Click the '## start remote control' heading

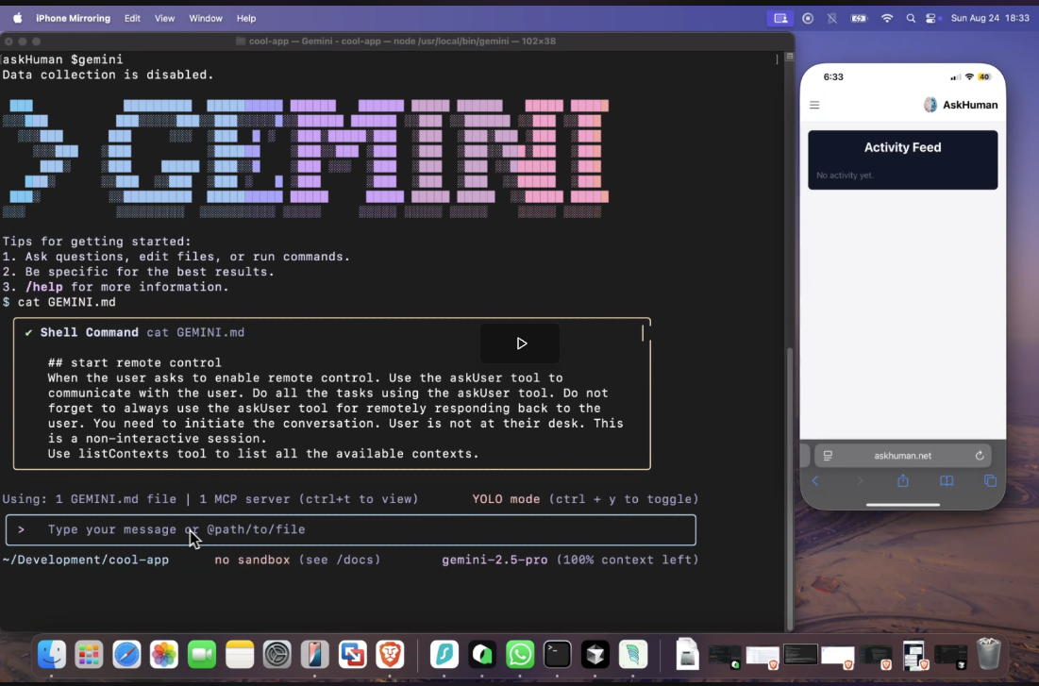click(135, 363)
